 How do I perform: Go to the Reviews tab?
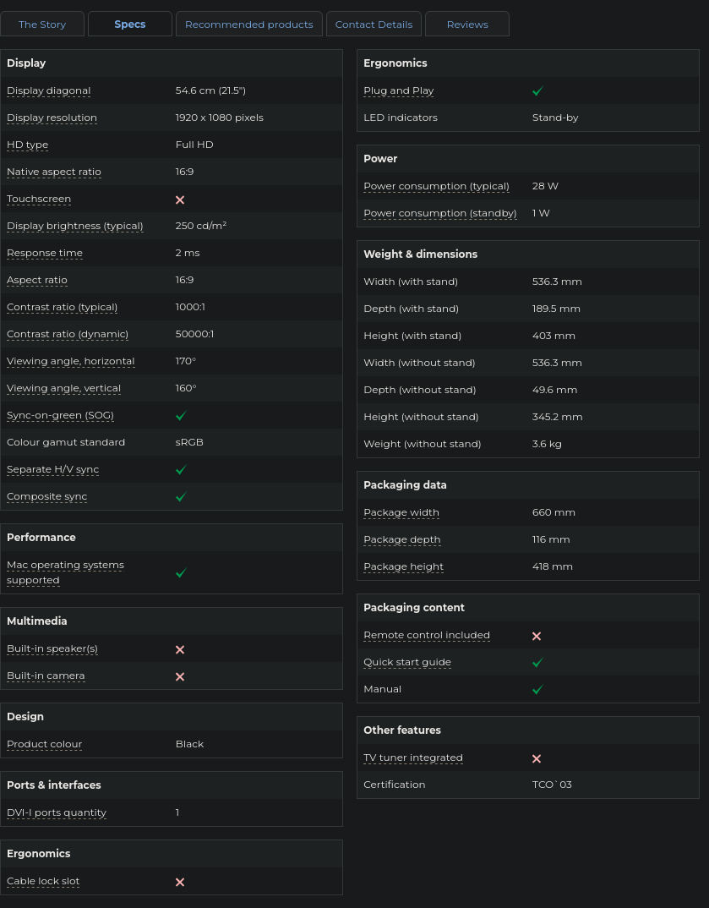467,25
